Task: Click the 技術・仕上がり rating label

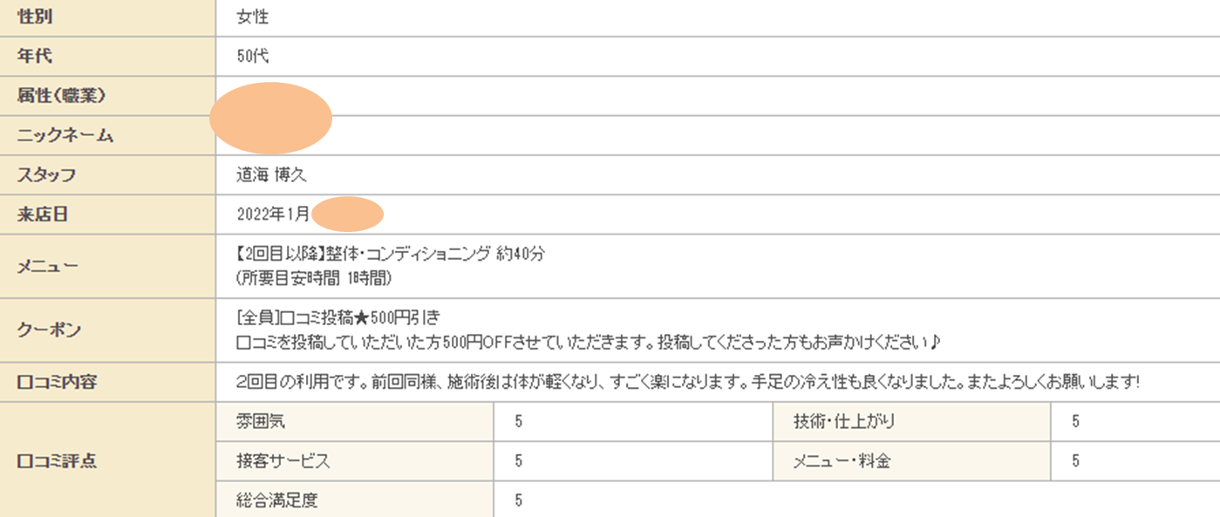Action: [x=843, y=422]
